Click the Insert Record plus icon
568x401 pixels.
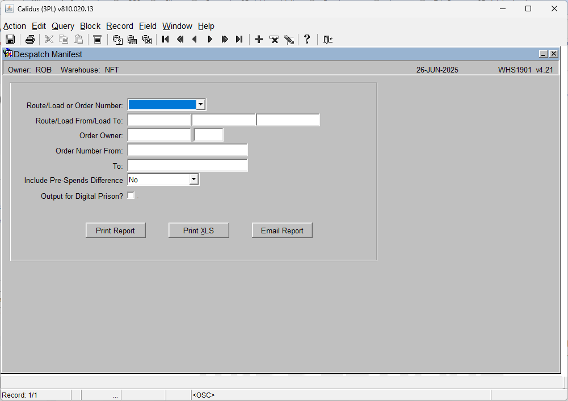point(259,39)
